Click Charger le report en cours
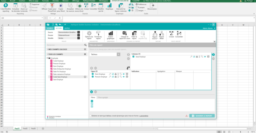Viewport: 256px width, 133px height. [124, 35]
